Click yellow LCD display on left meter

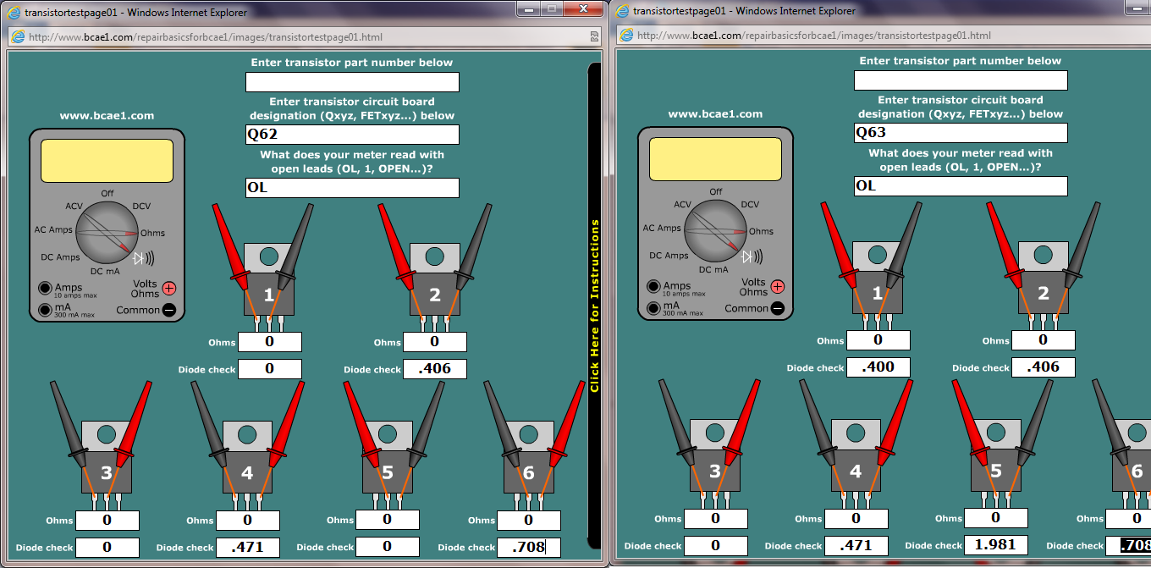pyautogui.click(x=107, y=161)
